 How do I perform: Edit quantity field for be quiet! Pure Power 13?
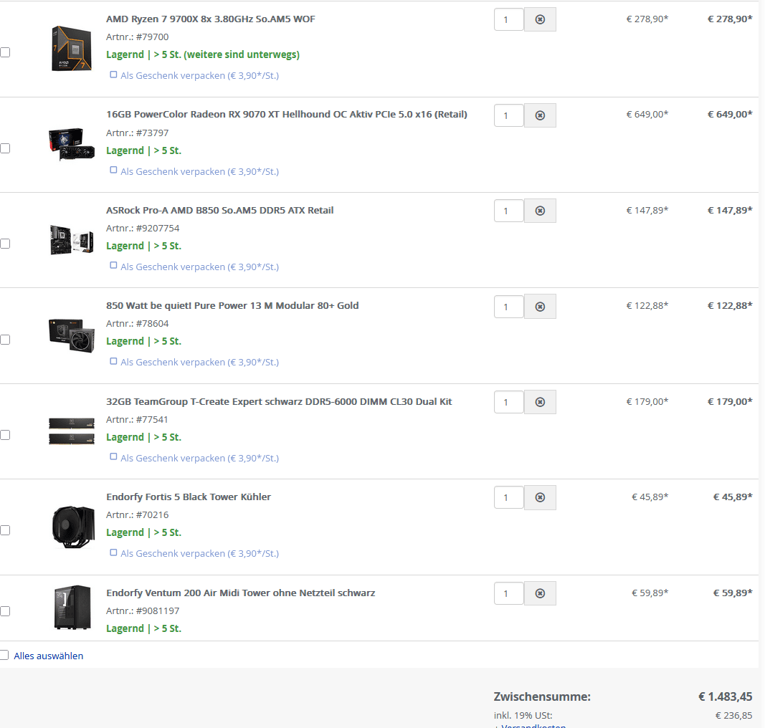[x=509, y=307]
